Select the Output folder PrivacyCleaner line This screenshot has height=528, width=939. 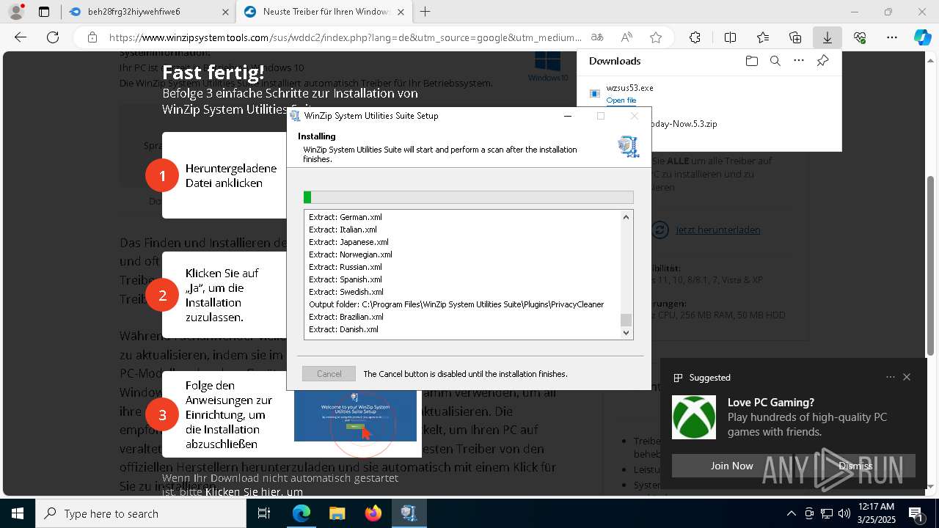coord(456,304)
